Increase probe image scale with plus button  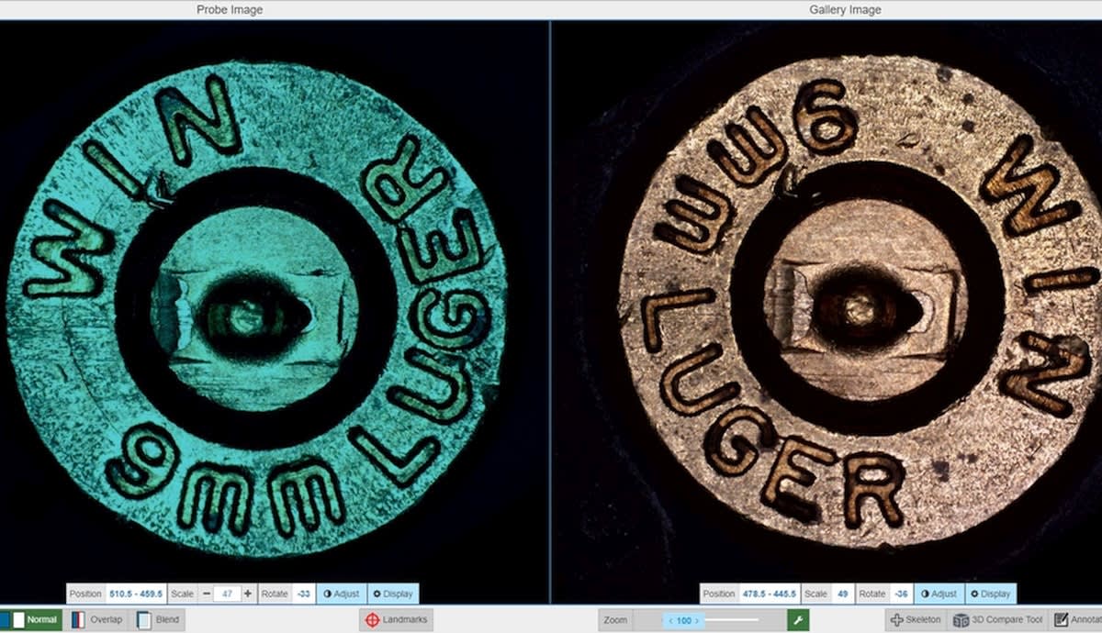pos(248,594)
